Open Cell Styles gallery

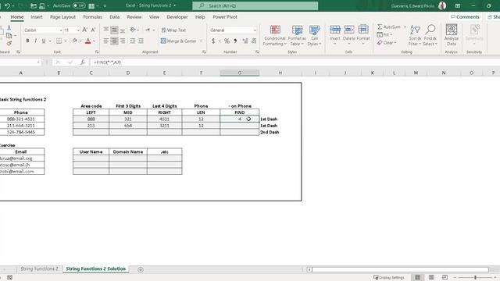(x=314, y=35)
